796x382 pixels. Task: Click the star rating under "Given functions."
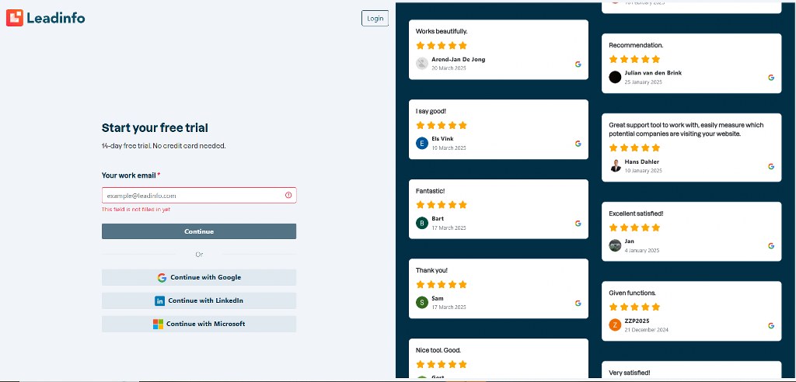(x=634, y=307)
